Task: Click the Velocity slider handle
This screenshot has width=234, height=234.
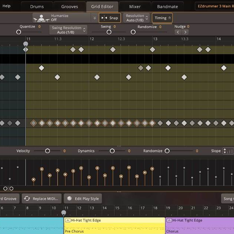Action: (48, 151)
